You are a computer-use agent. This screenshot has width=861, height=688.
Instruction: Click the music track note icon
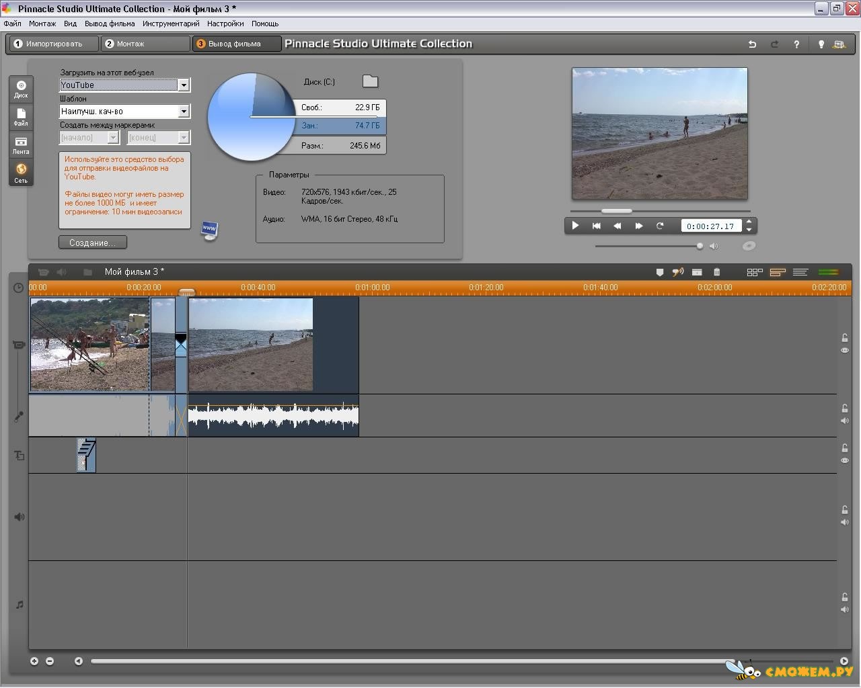pyautogui.click(x=20, y=605)
